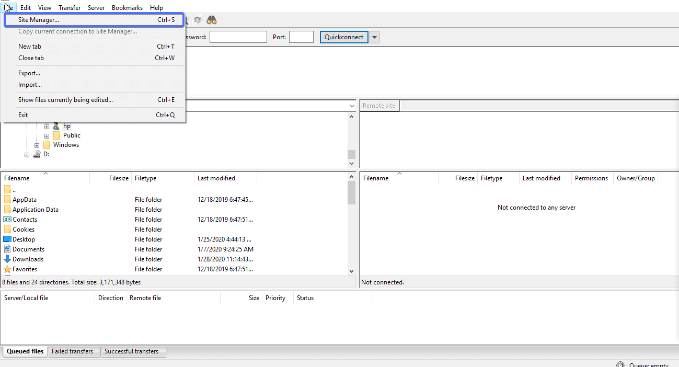
Task: Click the Port input field
Action: [301, 37]
